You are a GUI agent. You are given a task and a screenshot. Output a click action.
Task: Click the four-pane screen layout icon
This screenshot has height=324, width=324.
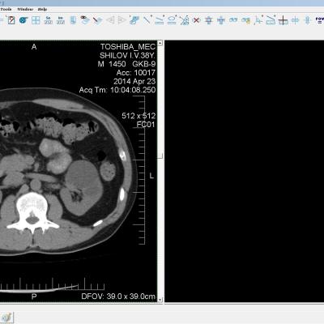coord(36,20)
